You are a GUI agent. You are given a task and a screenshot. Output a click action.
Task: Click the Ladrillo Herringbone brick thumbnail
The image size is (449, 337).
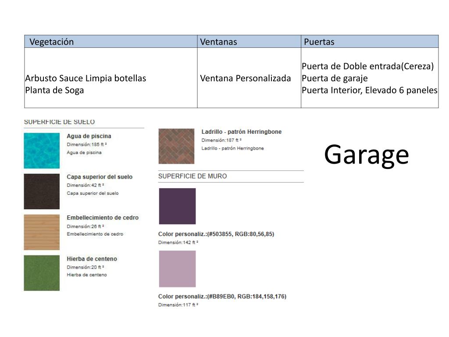tap(176, 147)
